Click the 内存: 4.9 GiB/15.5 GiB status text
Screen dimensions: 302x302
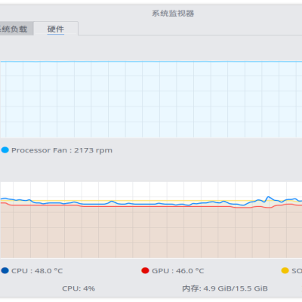click(225, 288)
